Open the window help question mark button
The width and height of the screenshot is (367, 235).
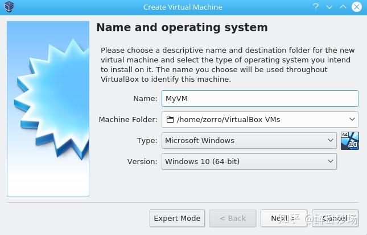point(316,7)
